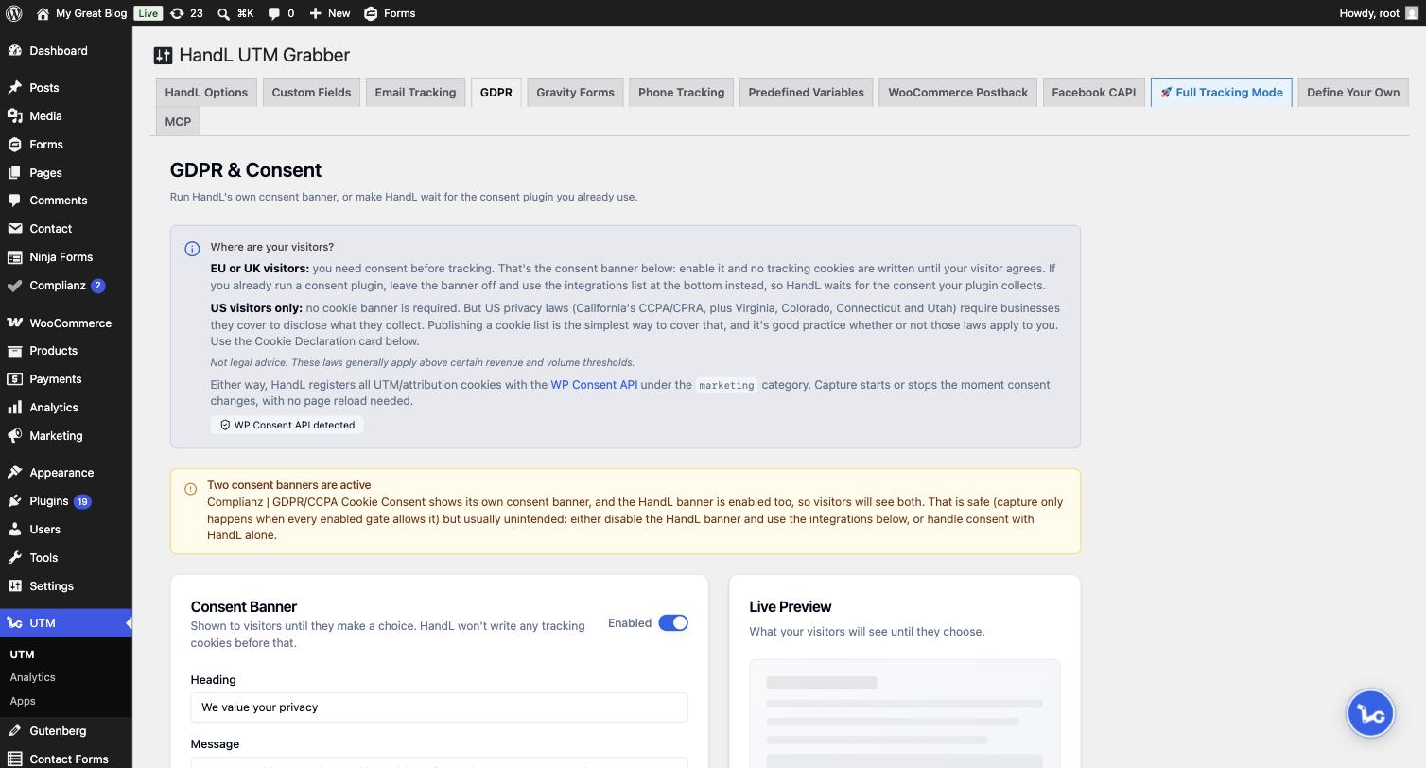Click into the Heading input field

pyautogui.click(x=439, y=707)
